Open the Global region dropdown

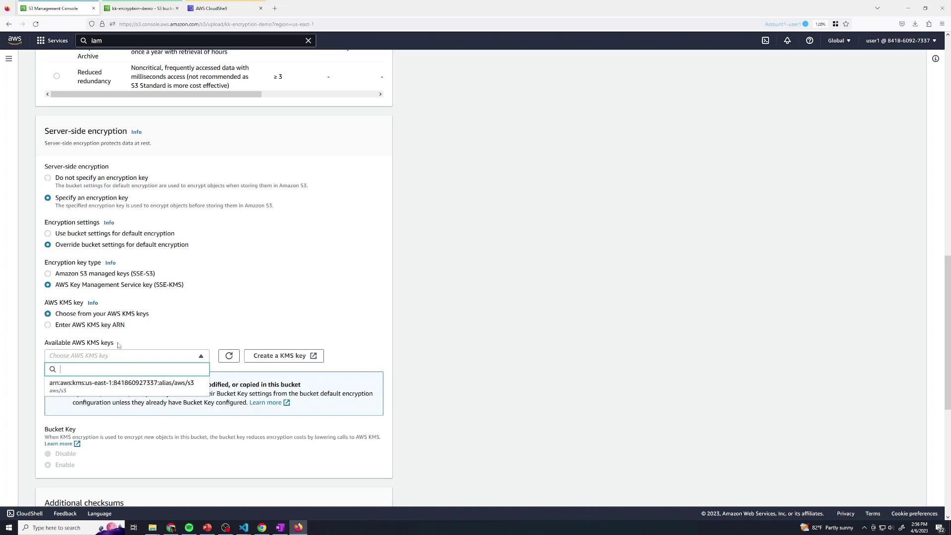click(x=839, y=41)
